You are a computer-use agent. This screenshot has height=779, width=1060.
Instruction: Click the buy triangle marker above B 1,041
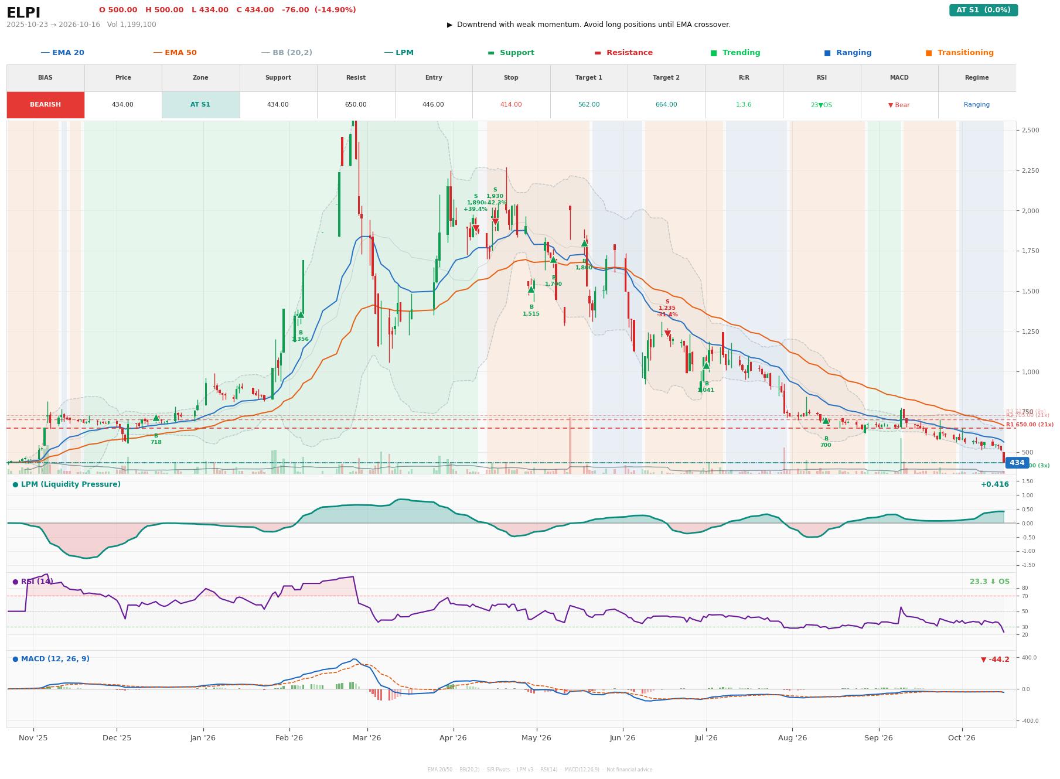706,365
